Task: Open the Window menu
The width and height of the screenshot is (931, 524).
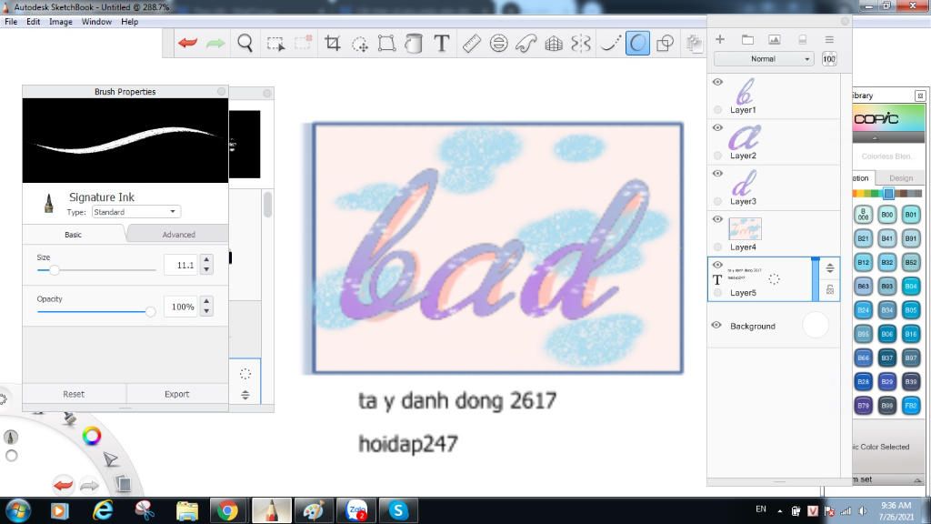Action: coord(96,22)
